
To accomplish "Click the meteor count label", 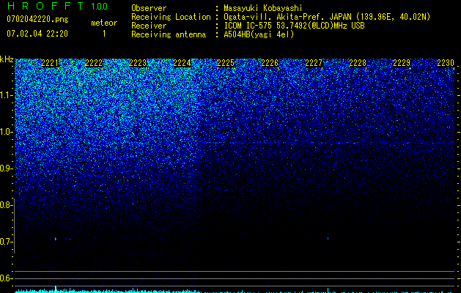I will pyautogui.click(x=104, y=23).
